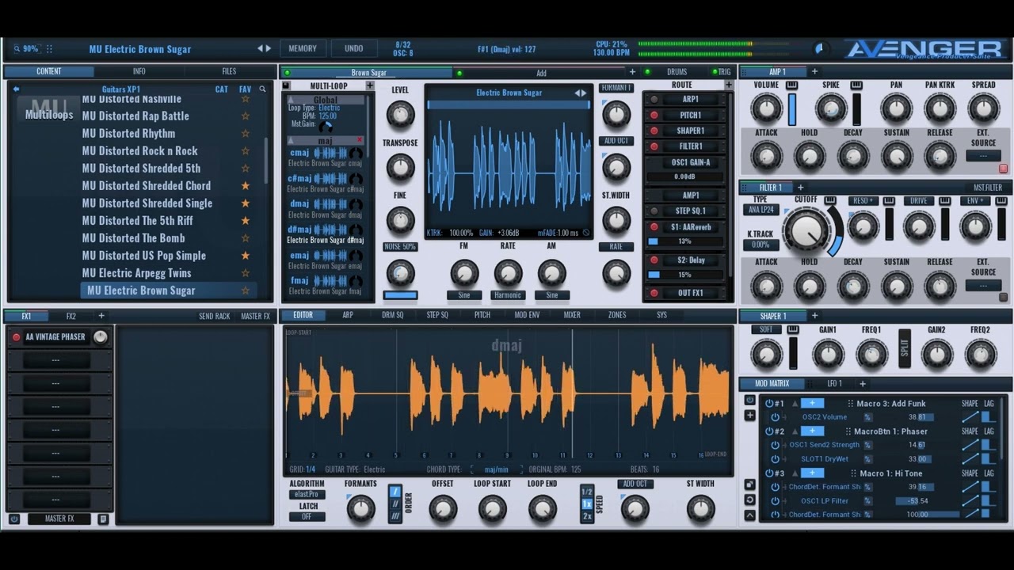
Task: Click the next waveform arrow in Electric Brown Sugar display
Action: pos(585,93)
